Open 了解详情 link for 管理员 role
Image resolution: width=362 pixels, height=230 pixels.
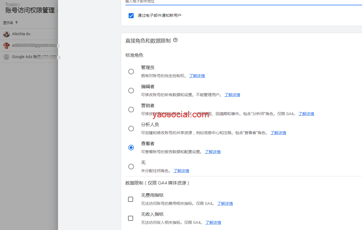[x=197, y=76]
